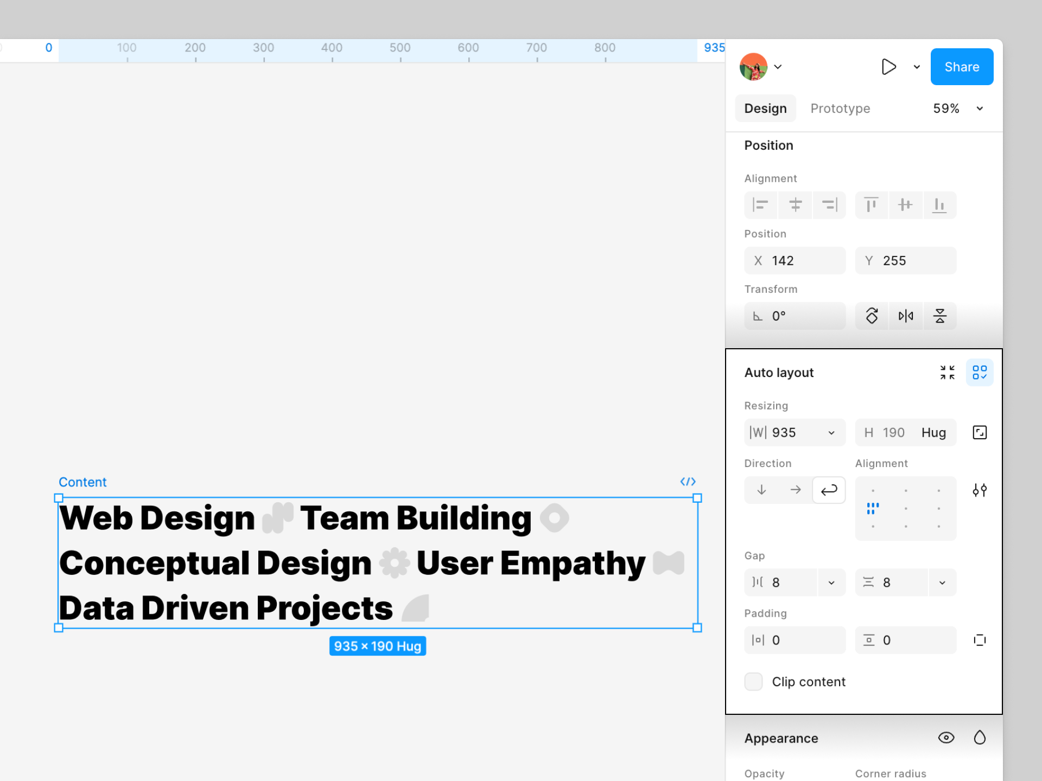This screenshot has width=1042, height=781.
Task: Set horizontal auto layout direction
Action: (x=795, y=490)
